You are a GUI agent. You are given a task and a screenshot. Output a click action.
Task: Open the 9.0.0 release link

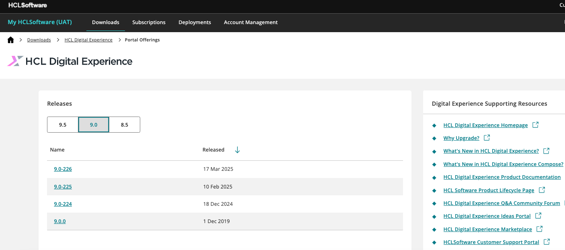coord(60,221)
